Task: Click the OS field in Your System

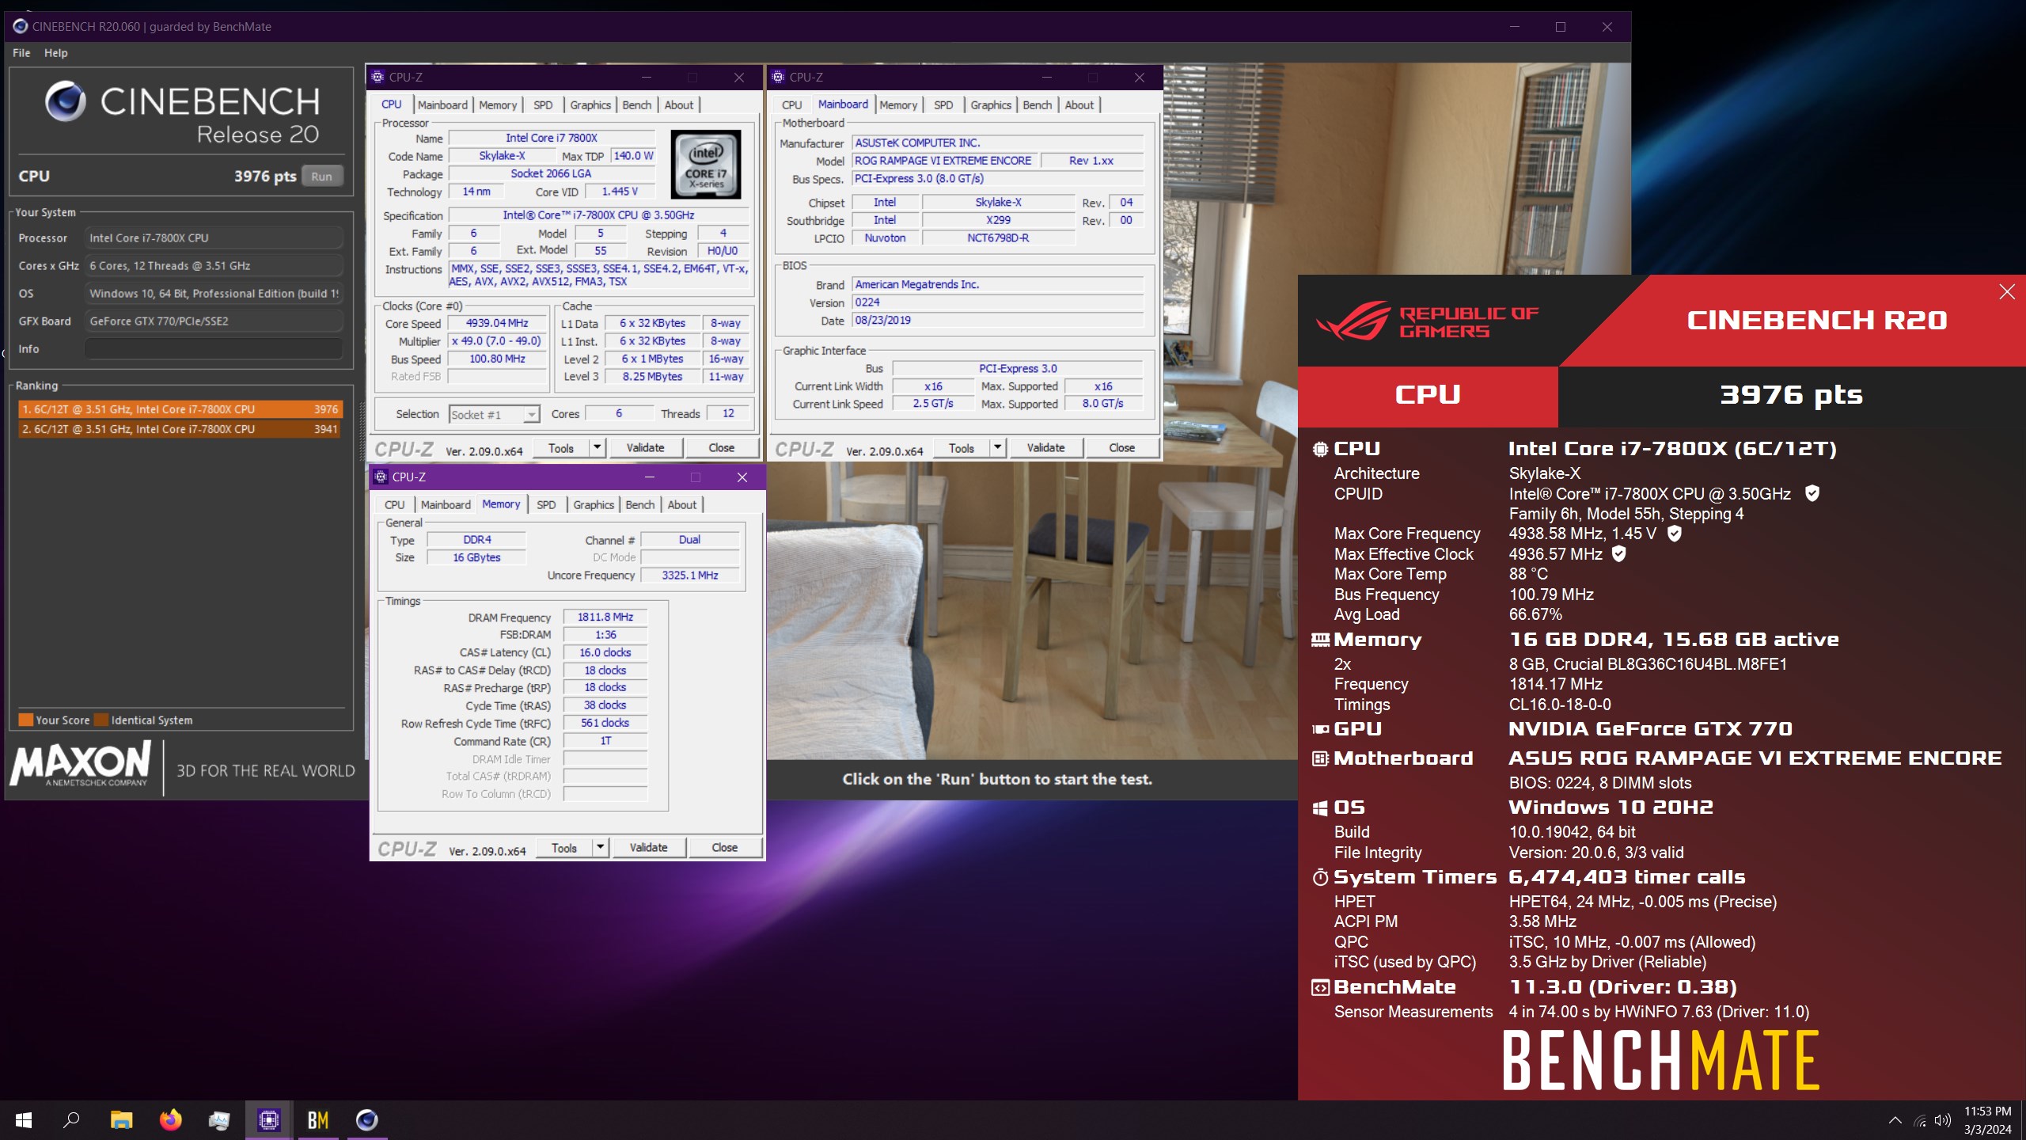Action: tap(214, 294)
